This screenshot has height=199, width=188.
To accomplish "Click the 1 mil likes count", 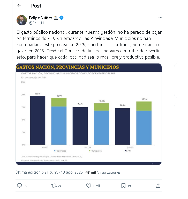I will [96, 186].
